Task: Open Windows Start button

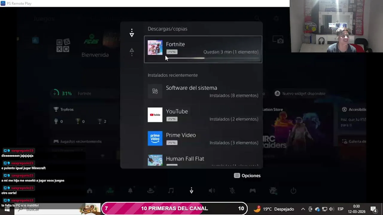Action: (7, 209)
